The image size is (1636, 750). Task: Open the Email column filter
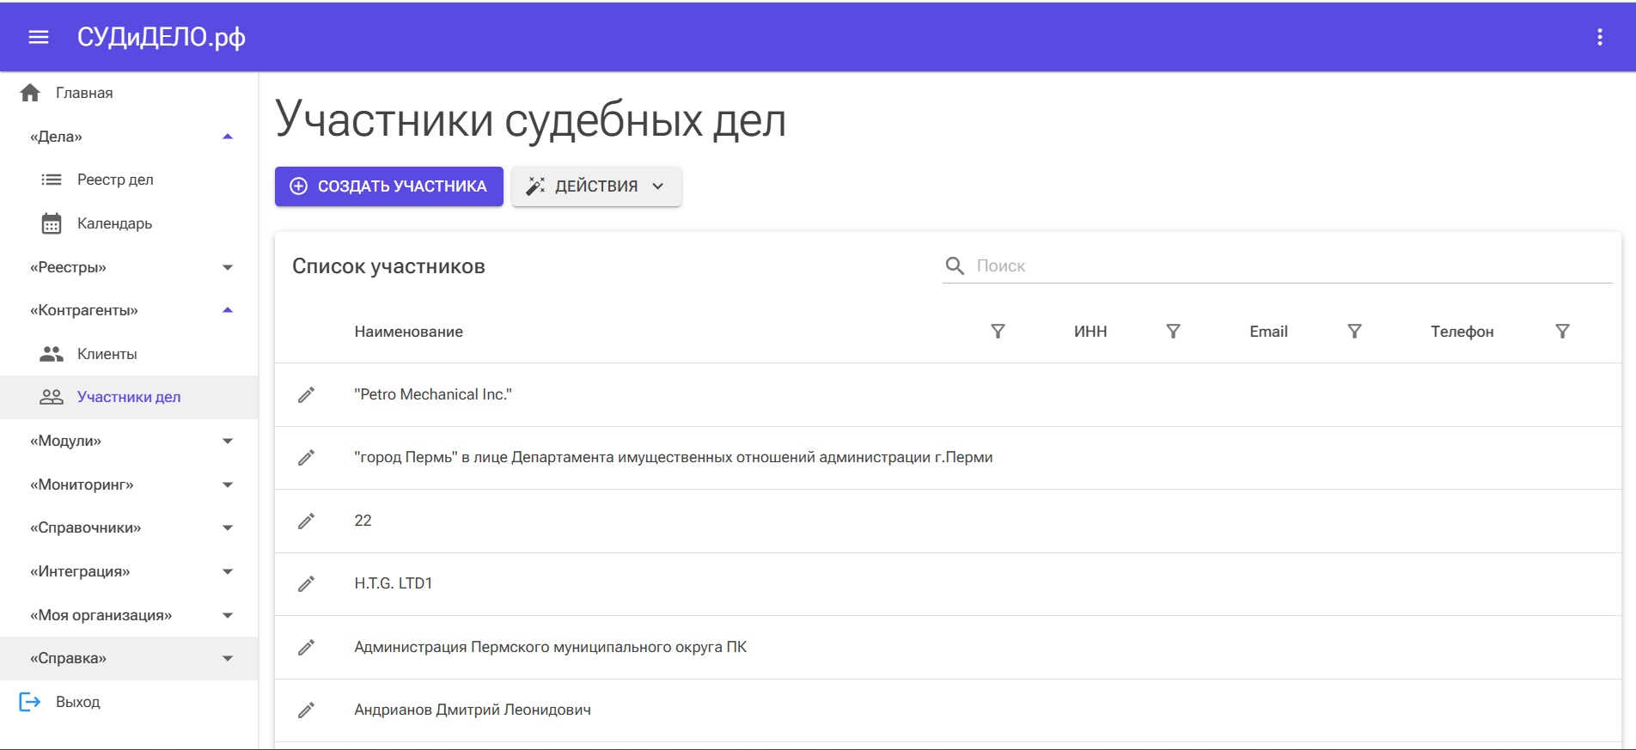[x=1354, y=332]
